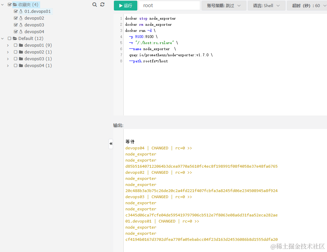This screenshot has width=327, height=252.
Task: Click the folder icon of devops01 (9)
Action: tap(21, 45)
